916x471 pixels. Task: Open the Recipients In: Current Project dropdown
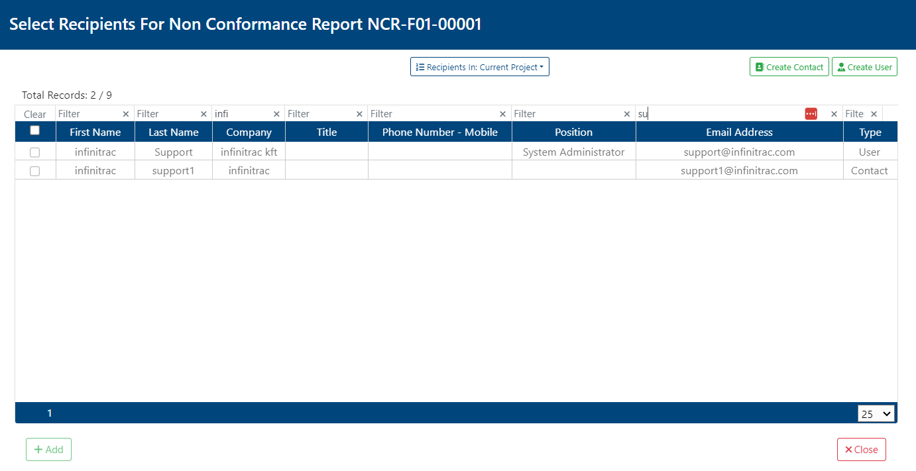[480, 67]
